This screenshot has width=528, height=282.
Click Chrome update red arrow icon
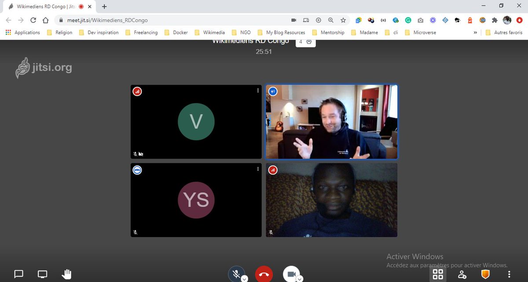(x=519, y=20)
